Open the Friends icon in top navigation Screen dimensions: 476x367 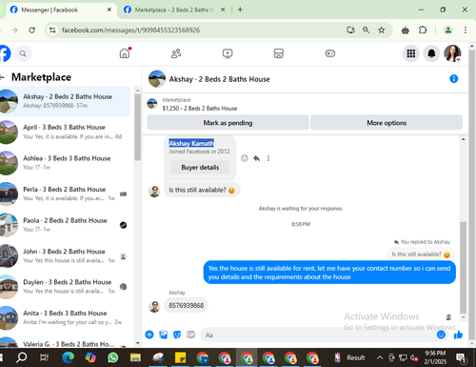(x=176, y=53)
